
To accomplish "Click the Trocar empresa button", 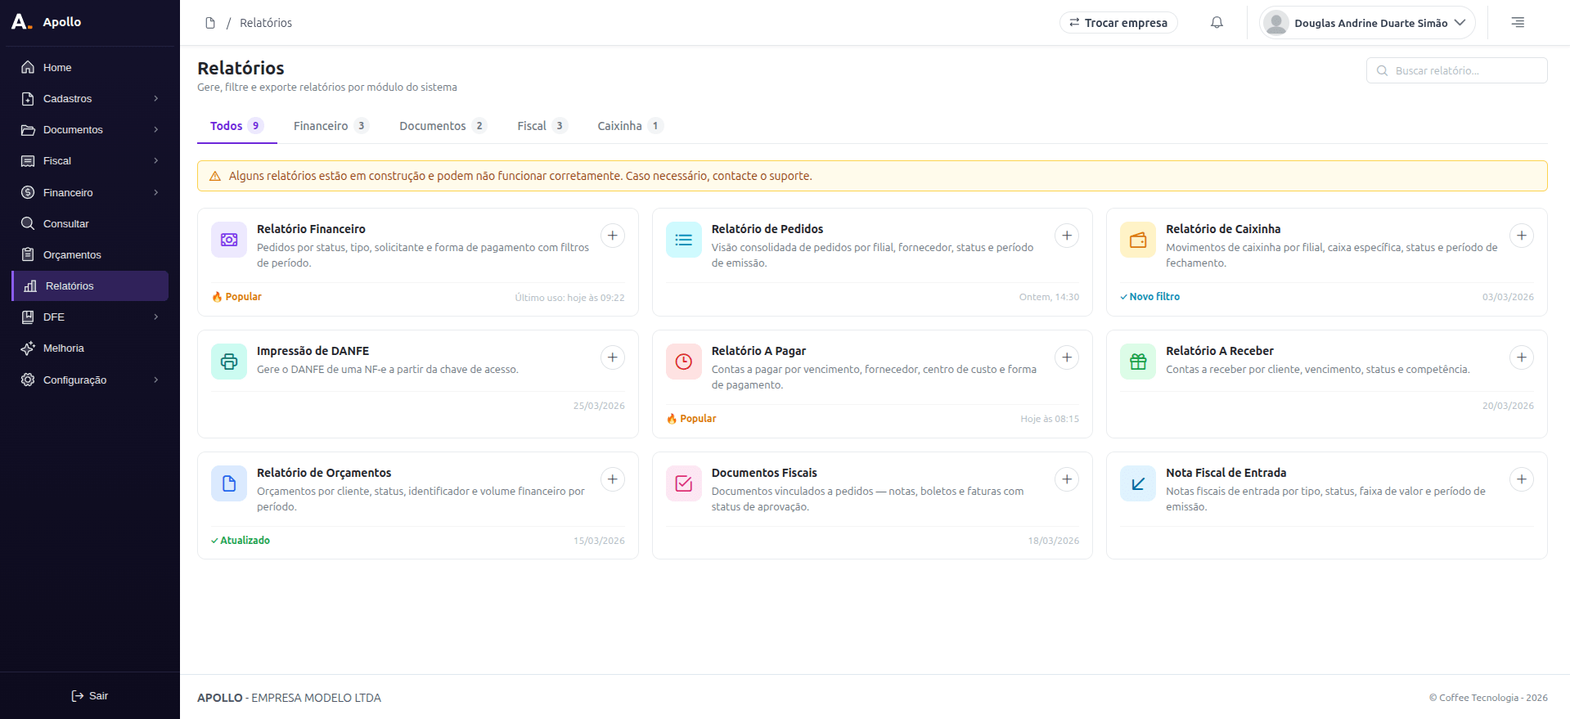I will [1118, 23].
